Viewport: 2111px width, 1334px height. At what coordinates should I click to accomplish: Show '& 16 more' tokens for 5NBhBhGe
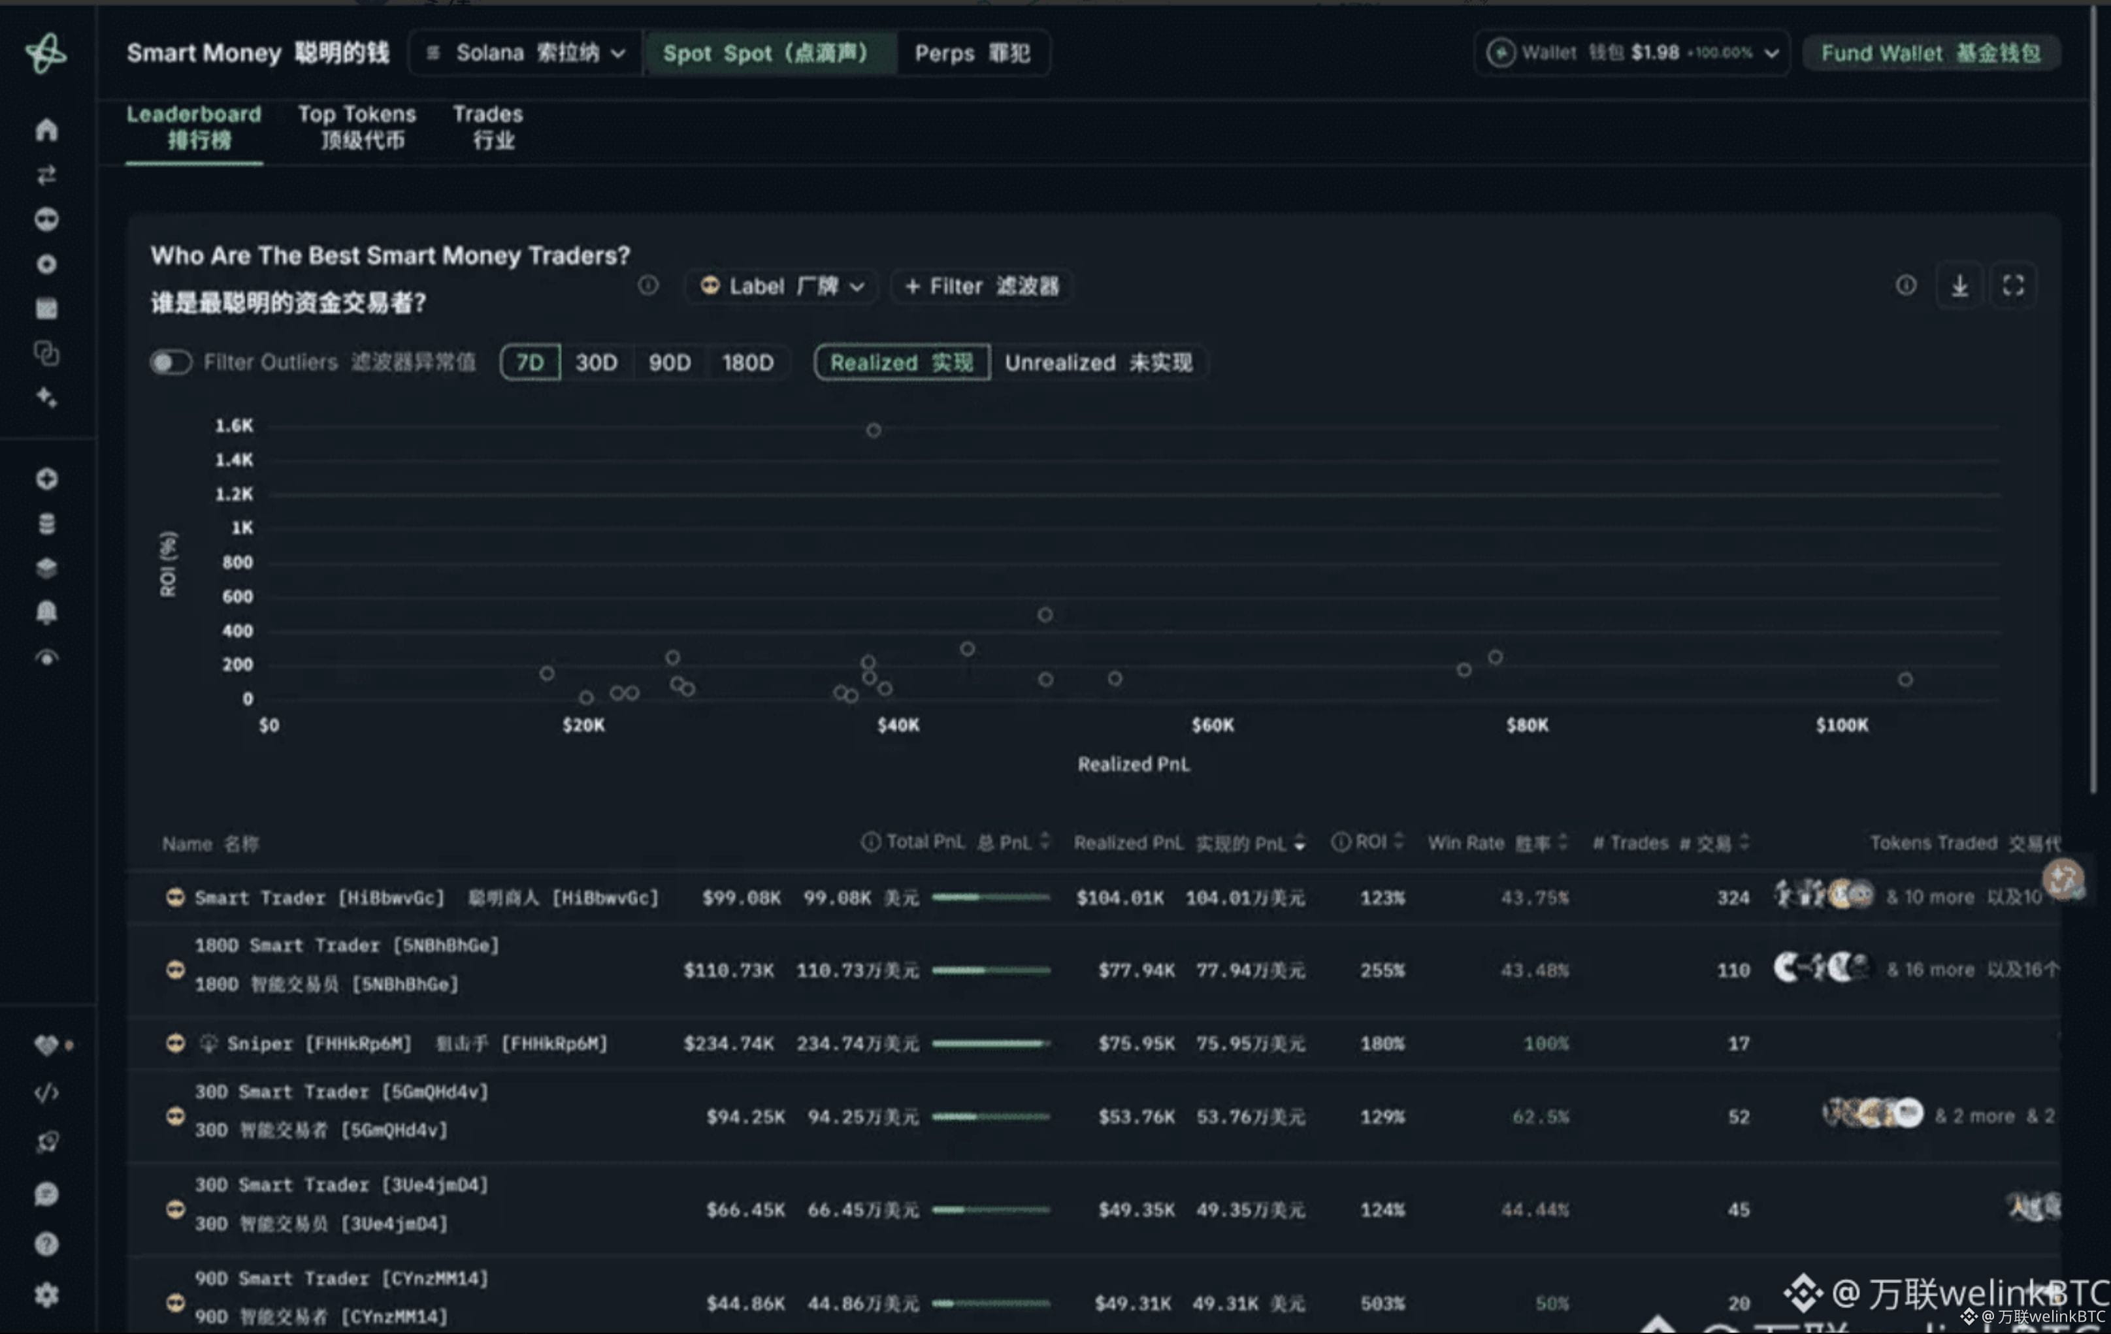click(1931, 970)
